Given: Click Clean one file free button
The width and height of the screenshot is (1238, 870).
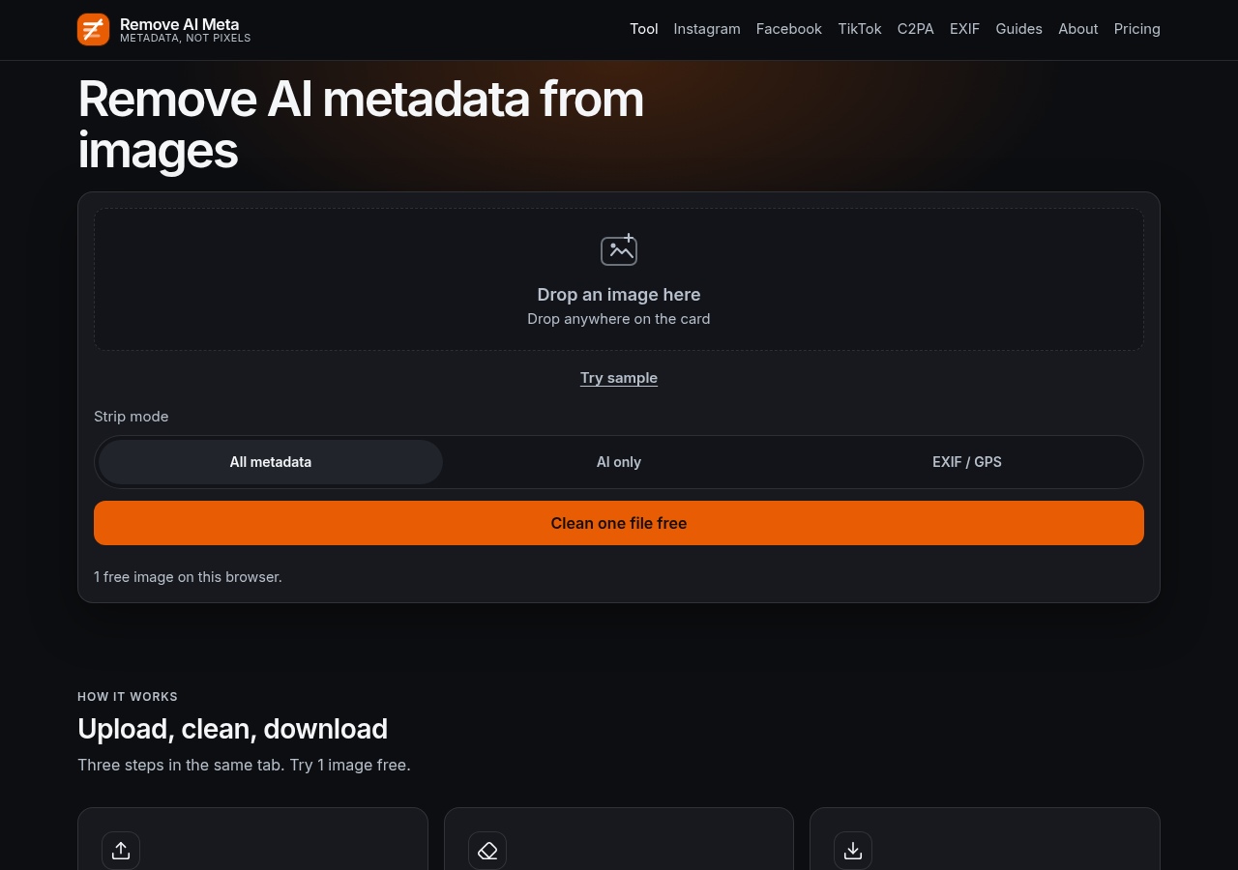Looking at the screenshot, I should click(x=619, y=523).
